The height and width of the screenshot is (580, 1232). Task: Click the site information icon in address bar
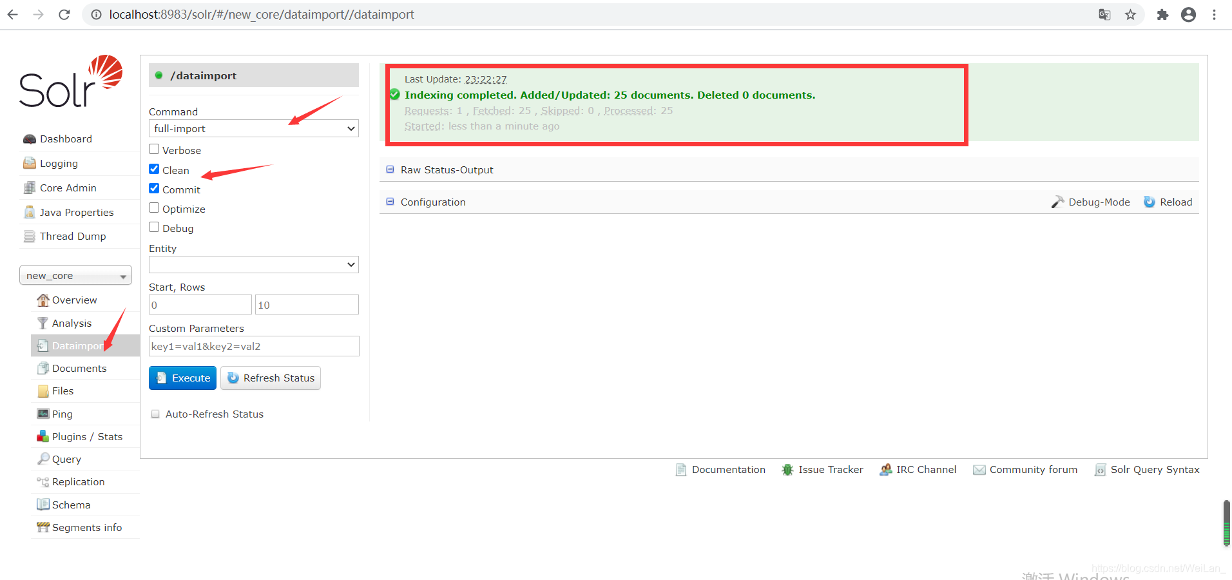click(x=96, y=14)
